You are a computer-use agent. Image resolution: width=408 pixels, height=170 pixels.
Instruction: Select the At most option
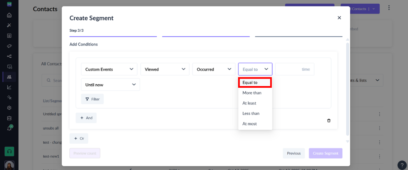[255, 124]
